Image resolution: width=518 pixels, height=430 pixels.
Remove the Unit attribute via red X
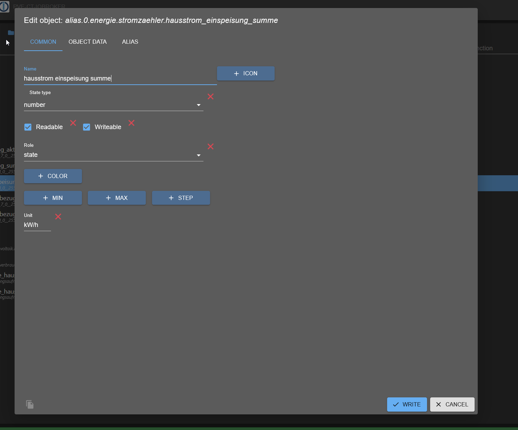58,217
